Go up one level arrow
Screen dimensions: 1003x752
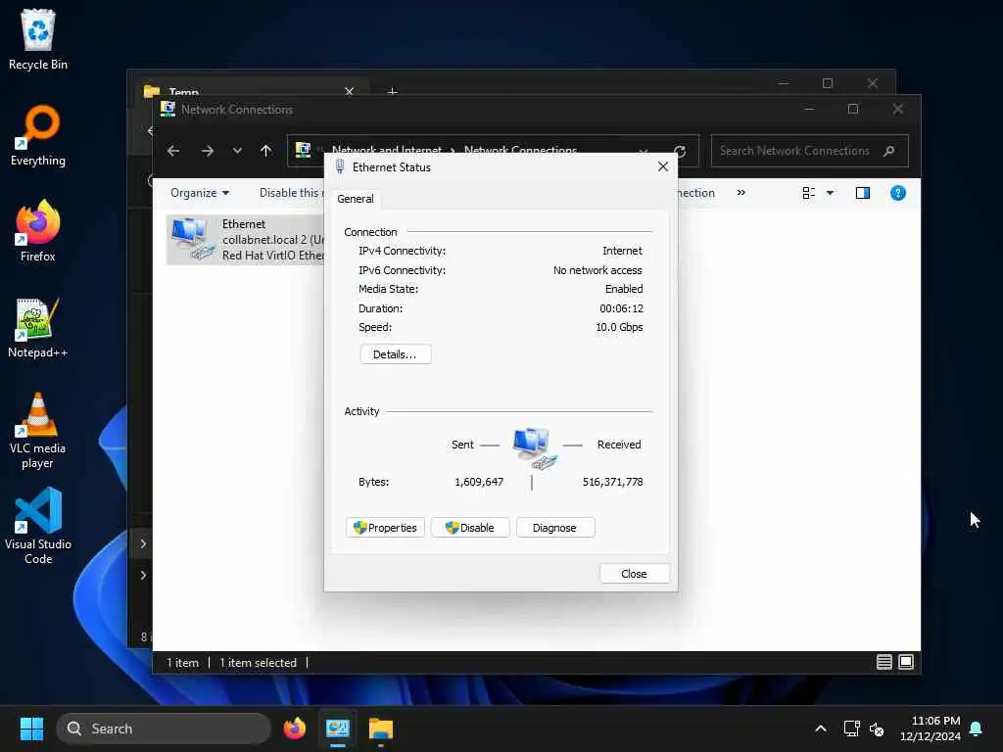[266, 151]
